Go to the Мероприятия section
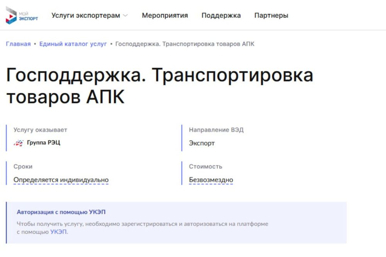Image resolution: width=386 pixels, height=257 pixels. (x=165, y=15)
